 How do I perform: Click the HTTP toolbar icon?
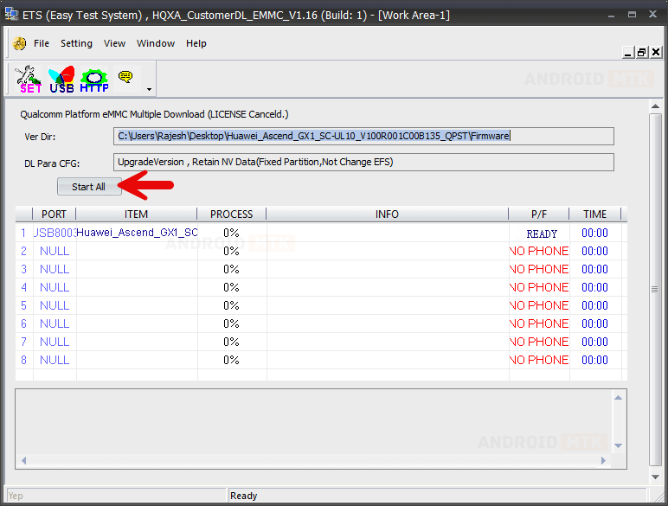tap(94, 79)
